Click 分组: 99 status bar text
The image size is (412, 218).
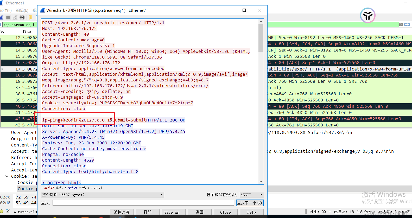318,212
